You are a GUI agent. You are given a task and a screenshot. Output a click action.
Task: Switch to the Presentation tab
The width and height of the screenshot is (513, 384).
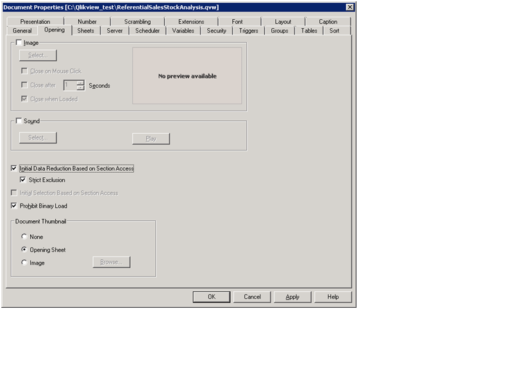point(35,22)
